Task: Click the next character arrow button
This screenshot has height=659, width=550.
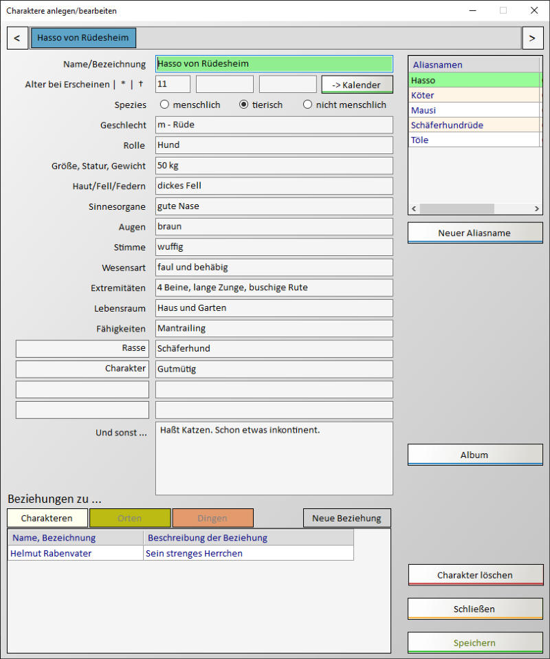Action: pos(532,38)
